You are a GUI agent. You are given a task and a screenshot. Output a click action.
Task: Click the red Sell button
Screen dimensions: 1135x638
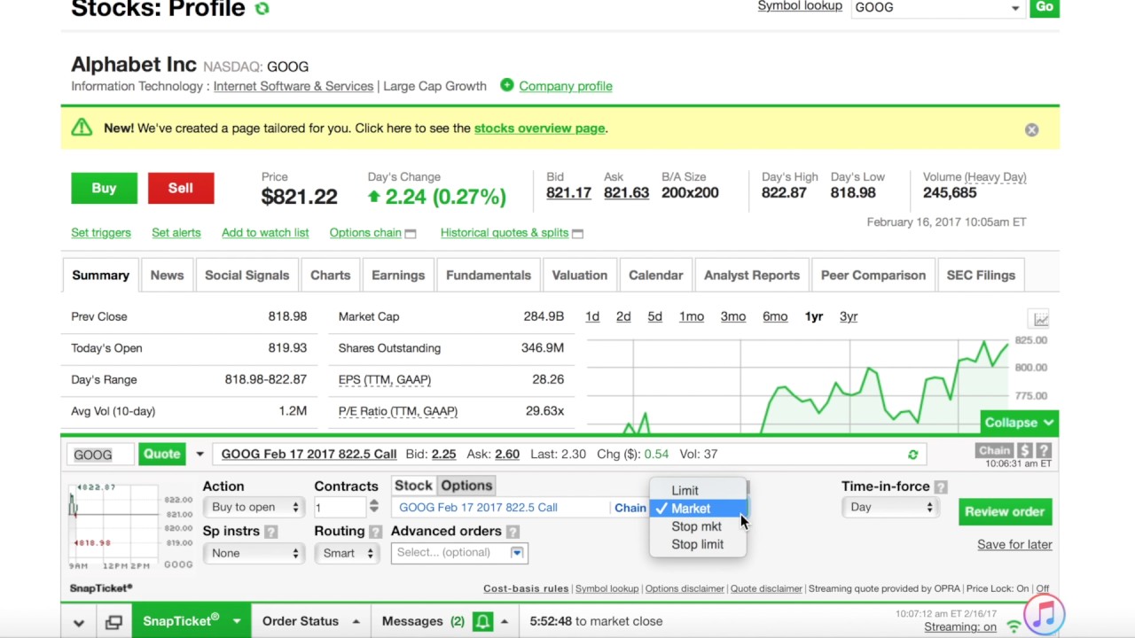point(181,188)
